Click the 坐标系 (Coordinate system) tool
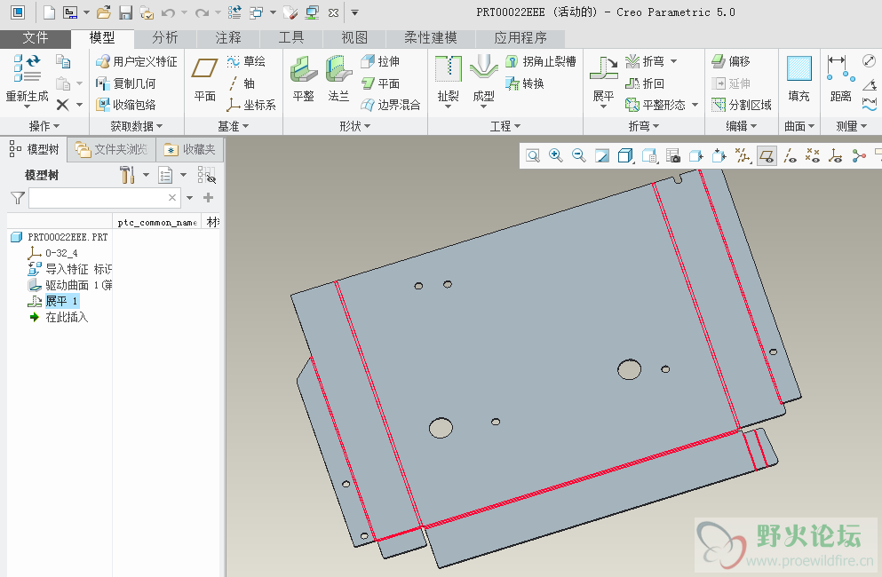The height and width of the screenshot is (577, 882). click(x=251, y=105)
